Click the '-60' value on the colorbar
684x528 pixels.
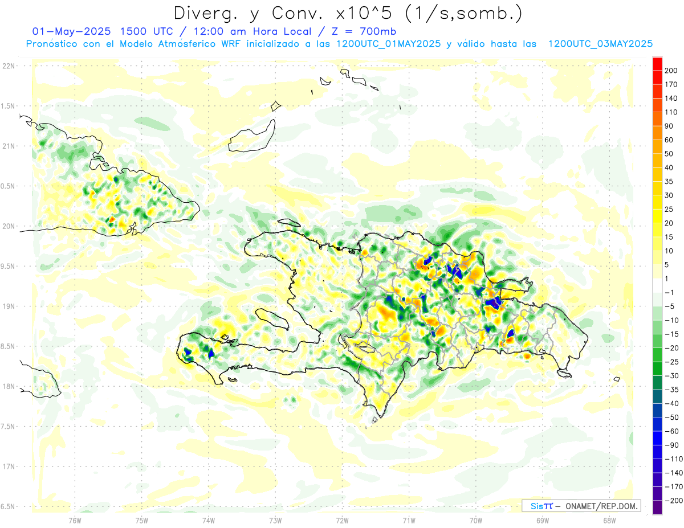click(671, 431)
